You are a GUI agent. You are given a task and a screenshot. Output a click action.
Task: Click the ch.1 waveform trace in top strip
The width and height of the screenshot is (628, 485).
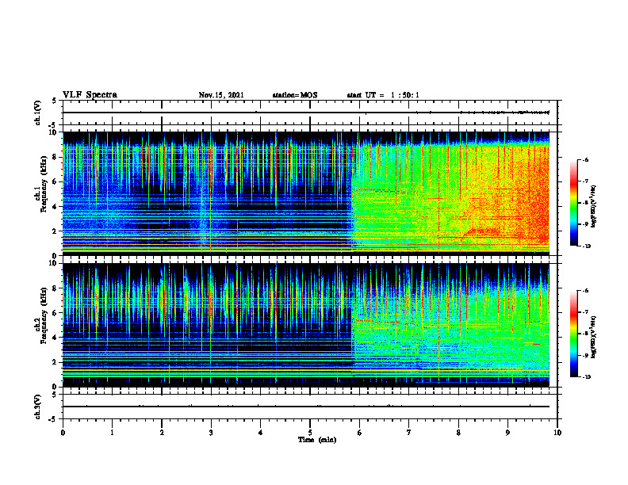[306, 113]
